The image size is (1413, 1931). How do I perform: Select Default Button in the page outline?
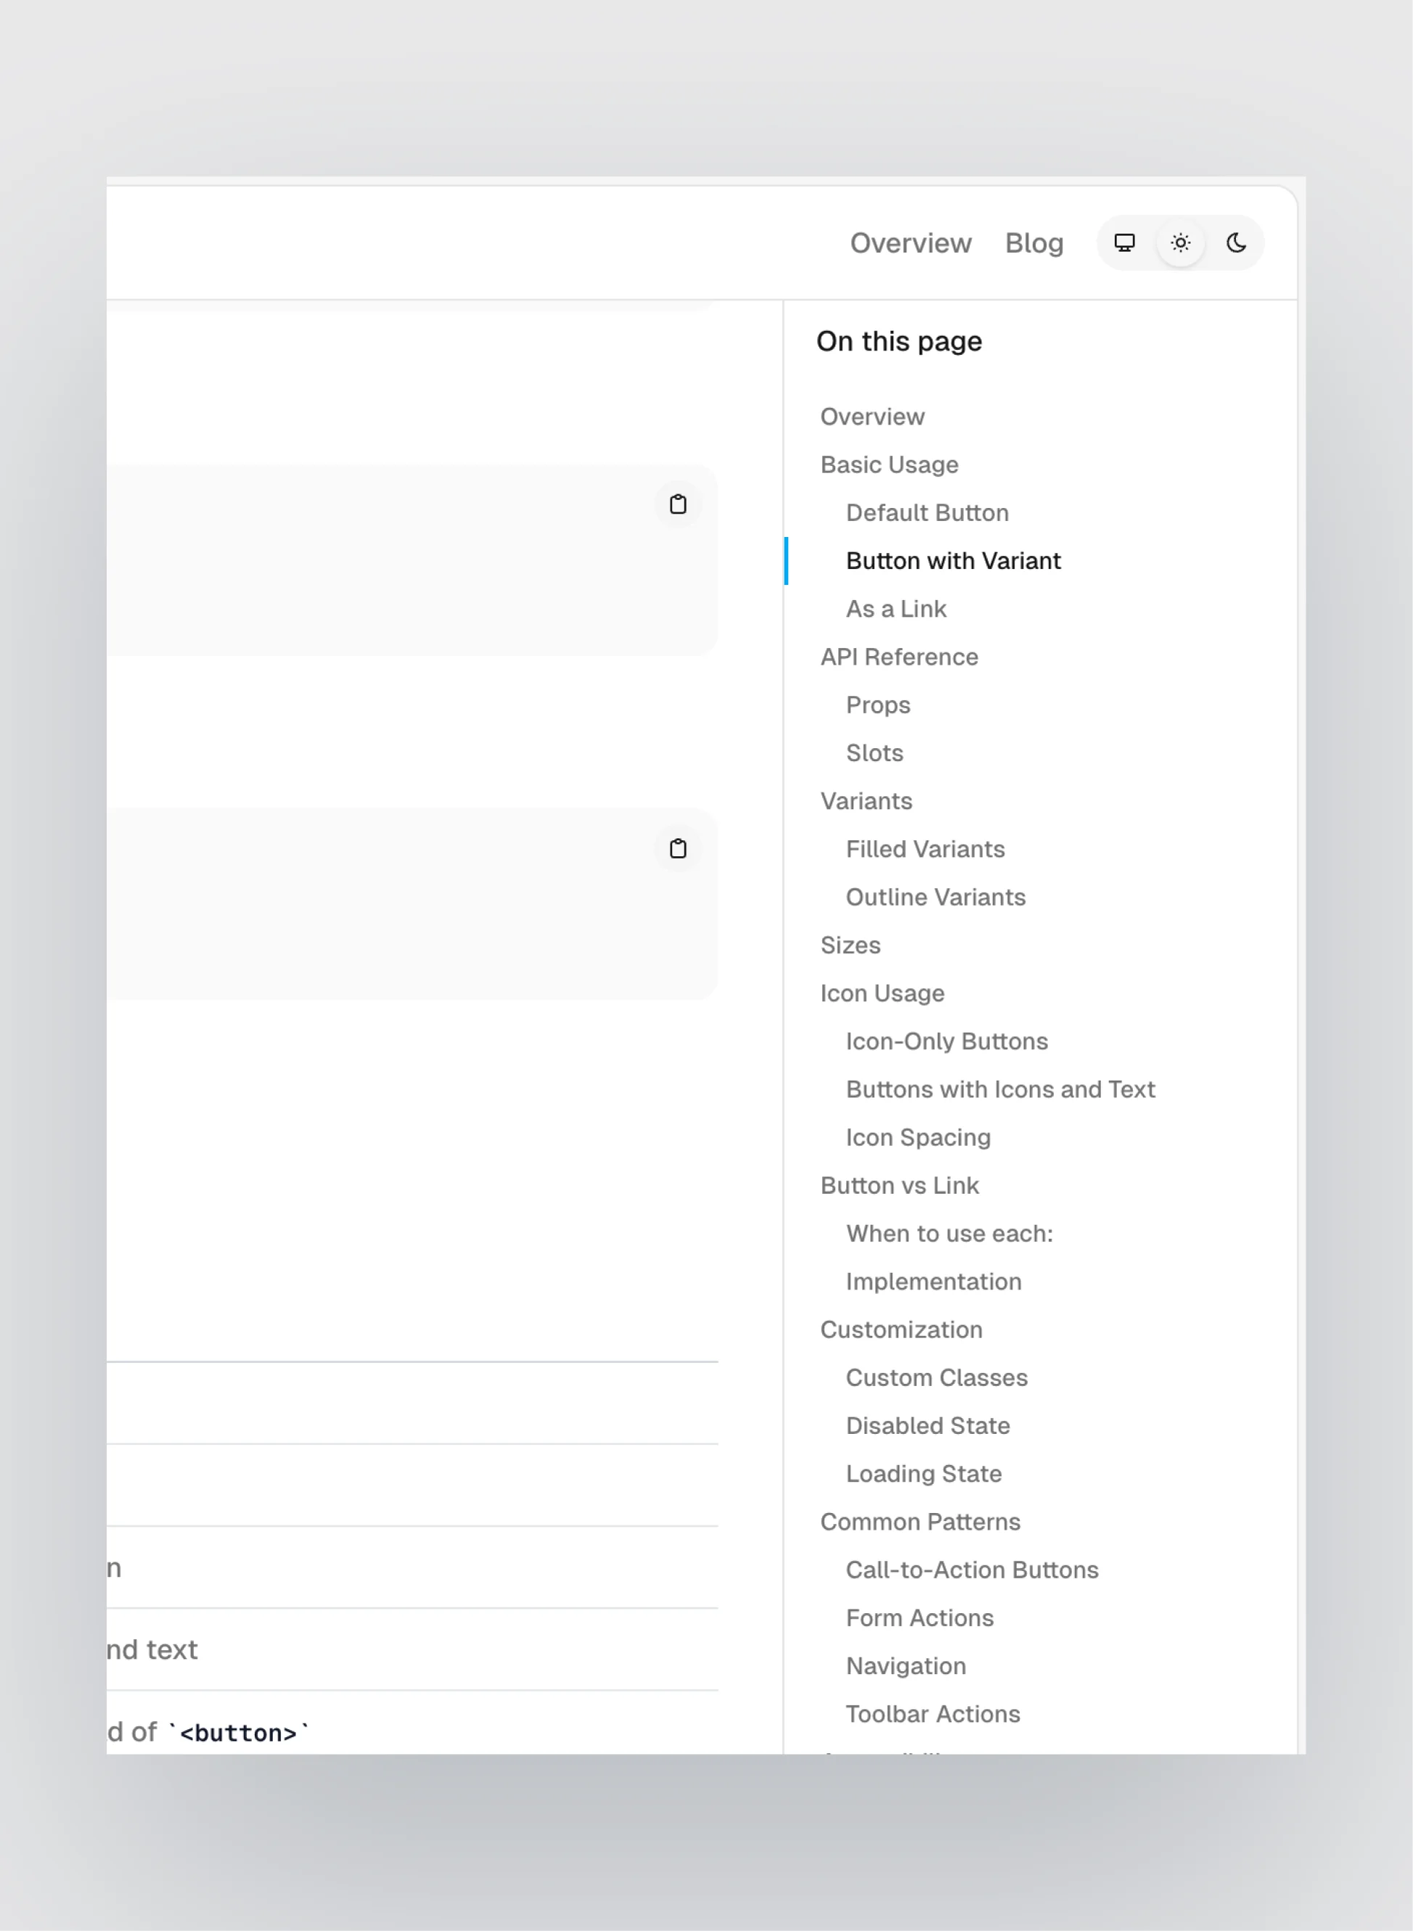tap(926, 513)
